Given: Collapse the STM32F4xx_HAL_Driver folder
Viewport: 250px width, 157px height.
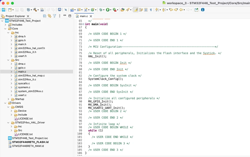Looking at the screenshot, I should coord(8,123).
